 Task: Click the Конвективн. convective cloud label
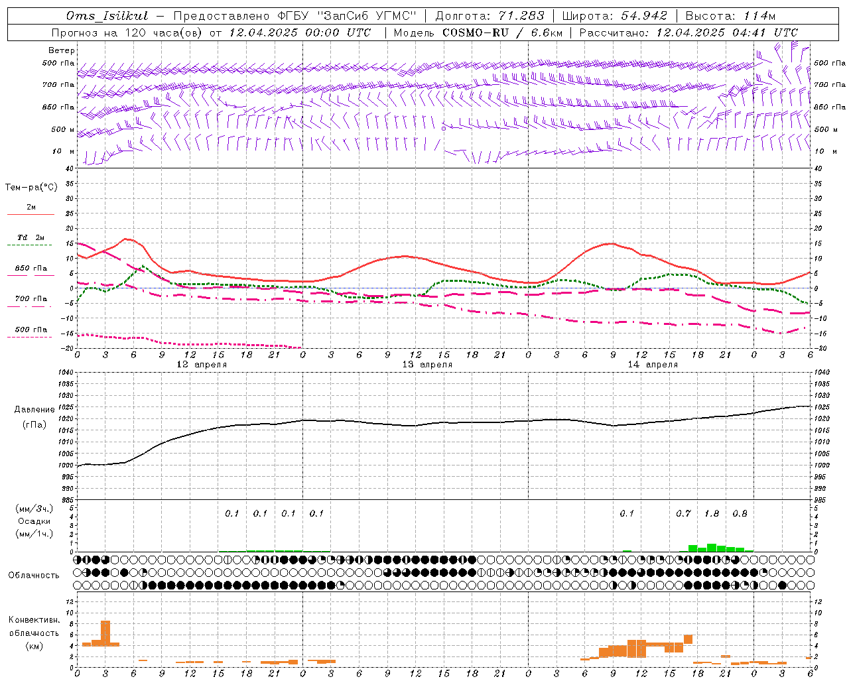(34, 620)
